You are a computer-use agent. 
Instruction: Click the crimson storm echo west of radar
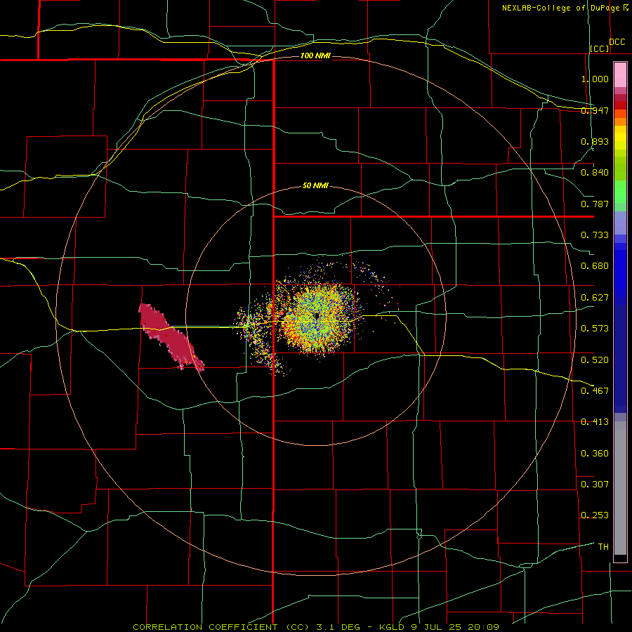pyautogui.click(x=171, y=336)
